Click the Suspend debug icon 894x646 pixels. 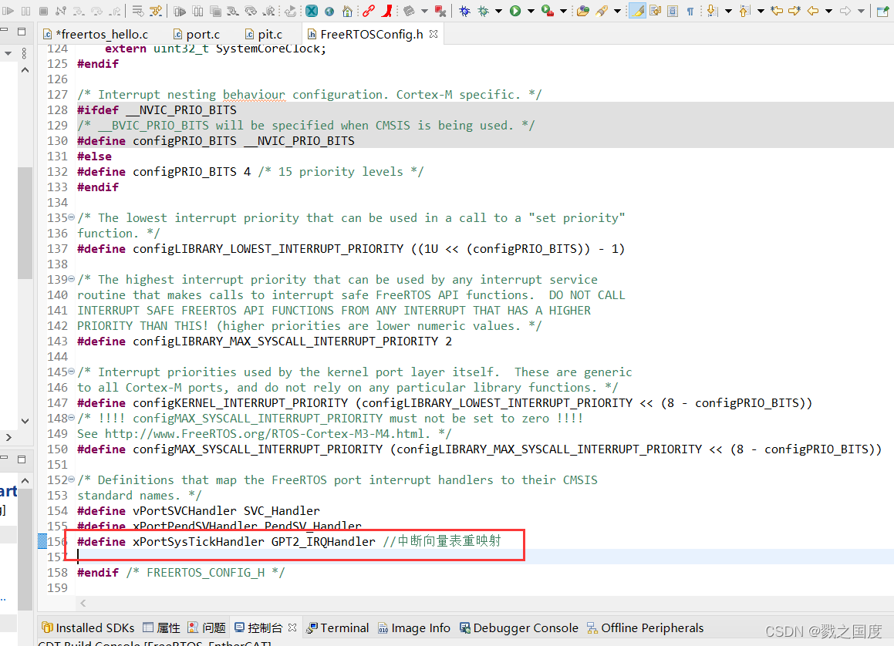coord(25,11)
